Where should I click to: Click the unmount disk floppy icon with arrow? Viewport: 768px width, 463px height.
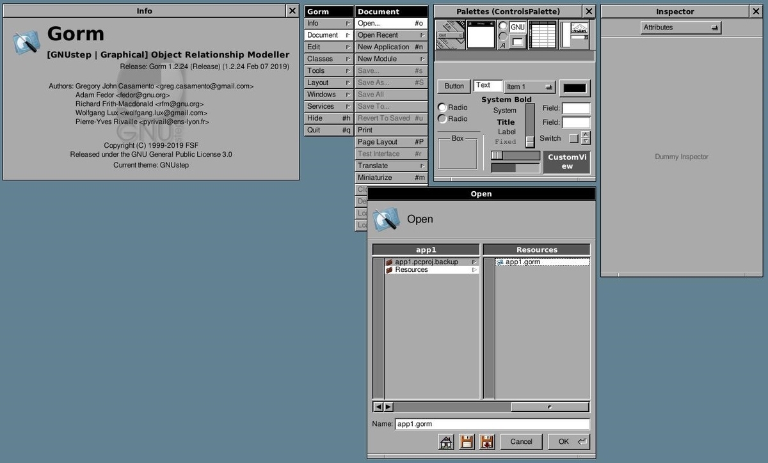pos(487,441)
